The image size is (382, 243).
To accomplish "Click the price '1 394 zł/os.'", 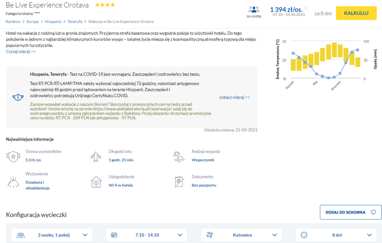I will pos(286,10).
